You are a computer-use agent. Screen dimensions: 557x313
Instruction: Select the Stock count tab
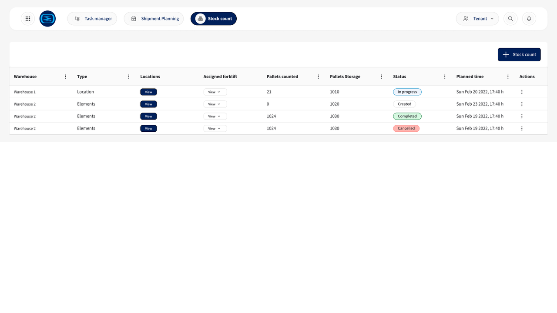(214, 19)
